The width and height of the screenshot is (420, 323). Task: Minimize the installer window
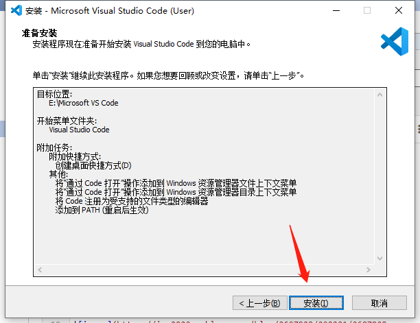tap(336, 11)
